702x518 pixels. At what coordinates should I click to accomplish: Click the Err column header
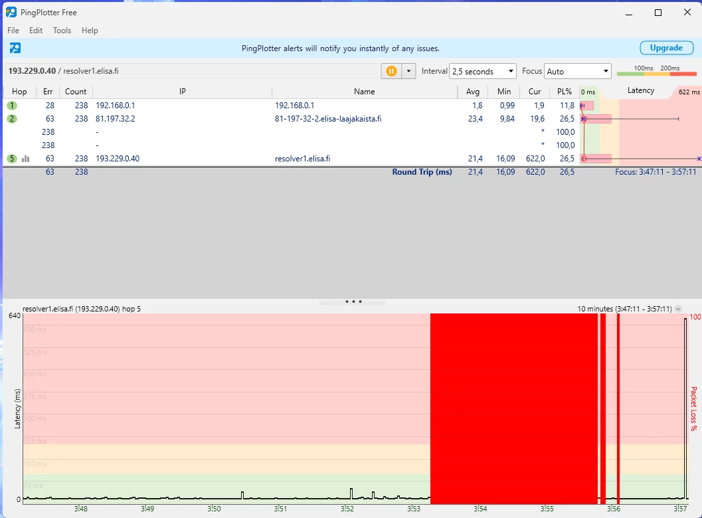tap(48, 92)
